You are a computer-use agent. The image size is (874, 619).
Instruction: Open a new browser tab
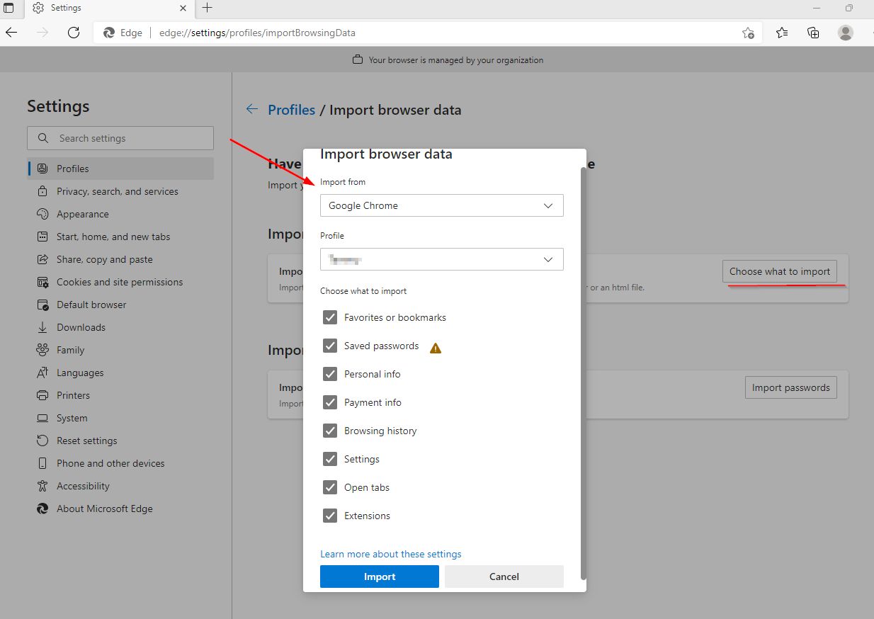tap(205, 8)
